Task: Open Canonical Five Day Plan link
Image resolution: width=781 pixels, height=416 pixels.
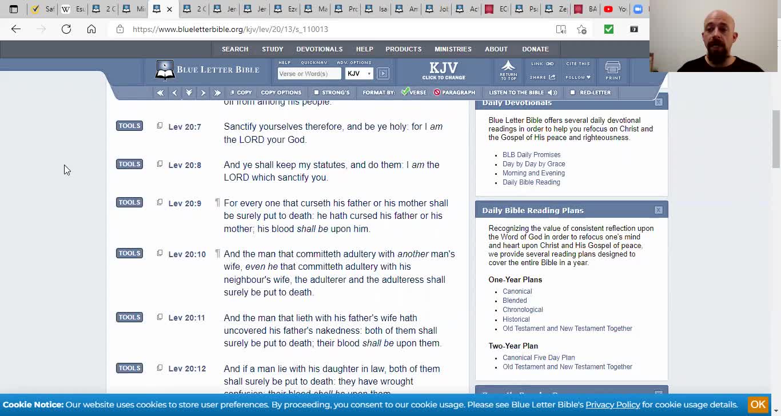Action: [x=539, y=358]
